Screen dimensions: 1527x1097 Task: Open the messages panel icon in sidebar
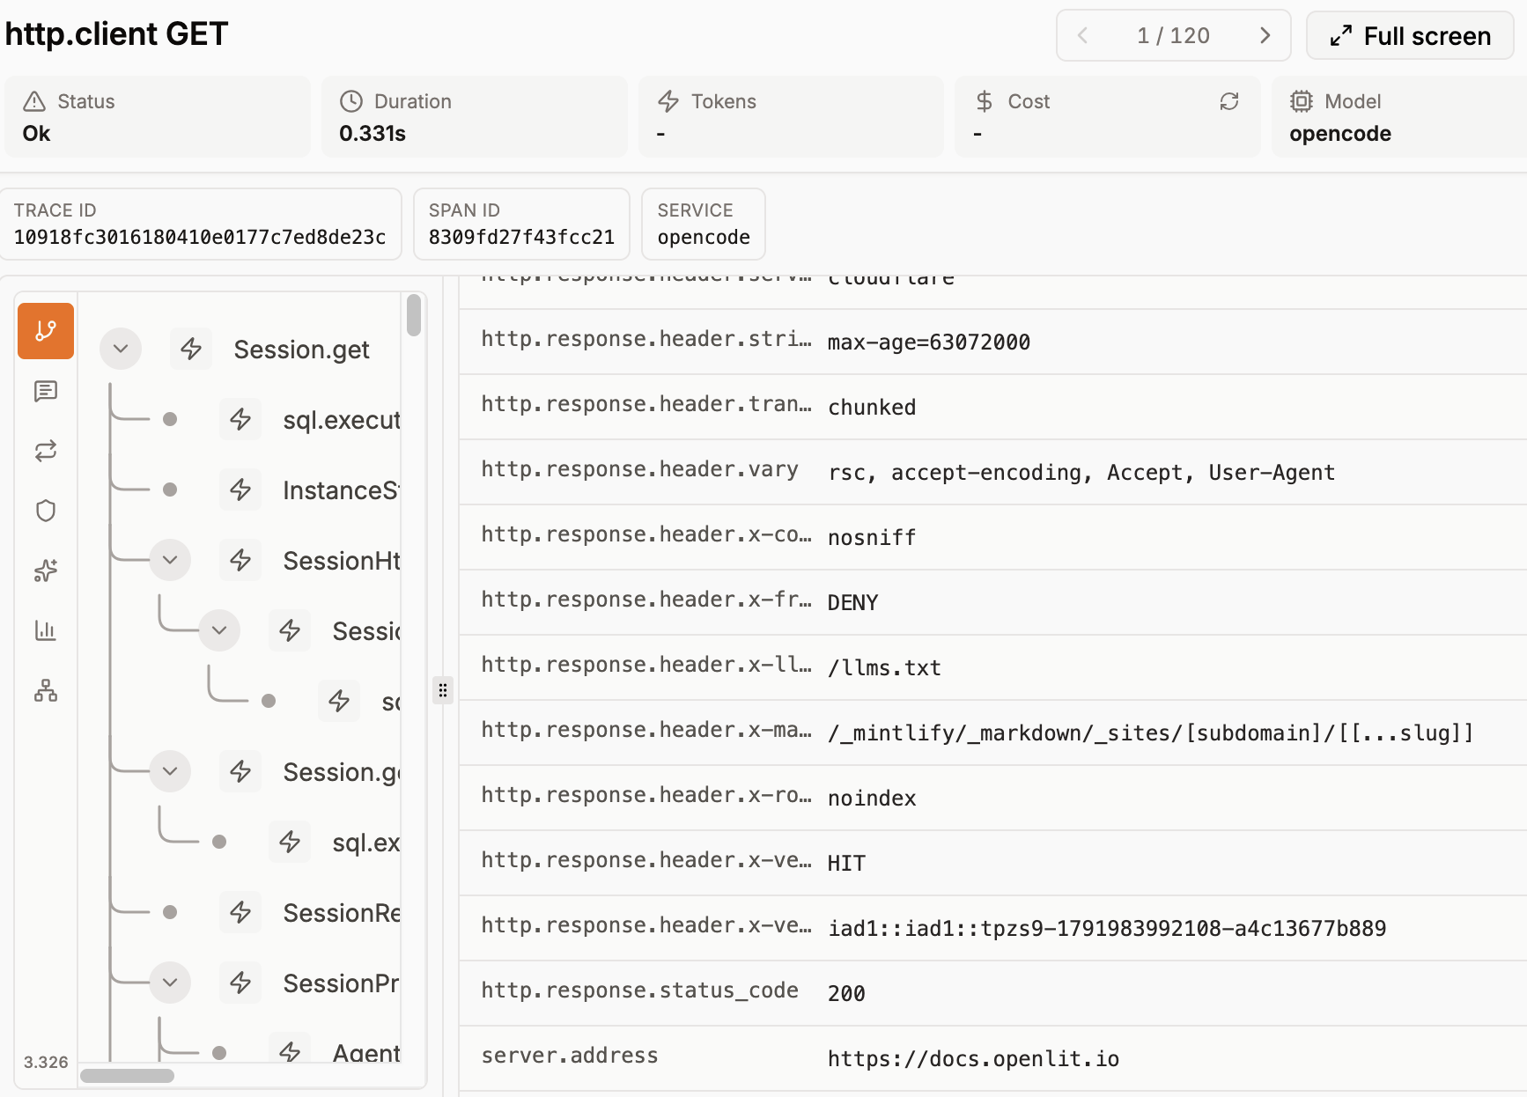[46, 391]
